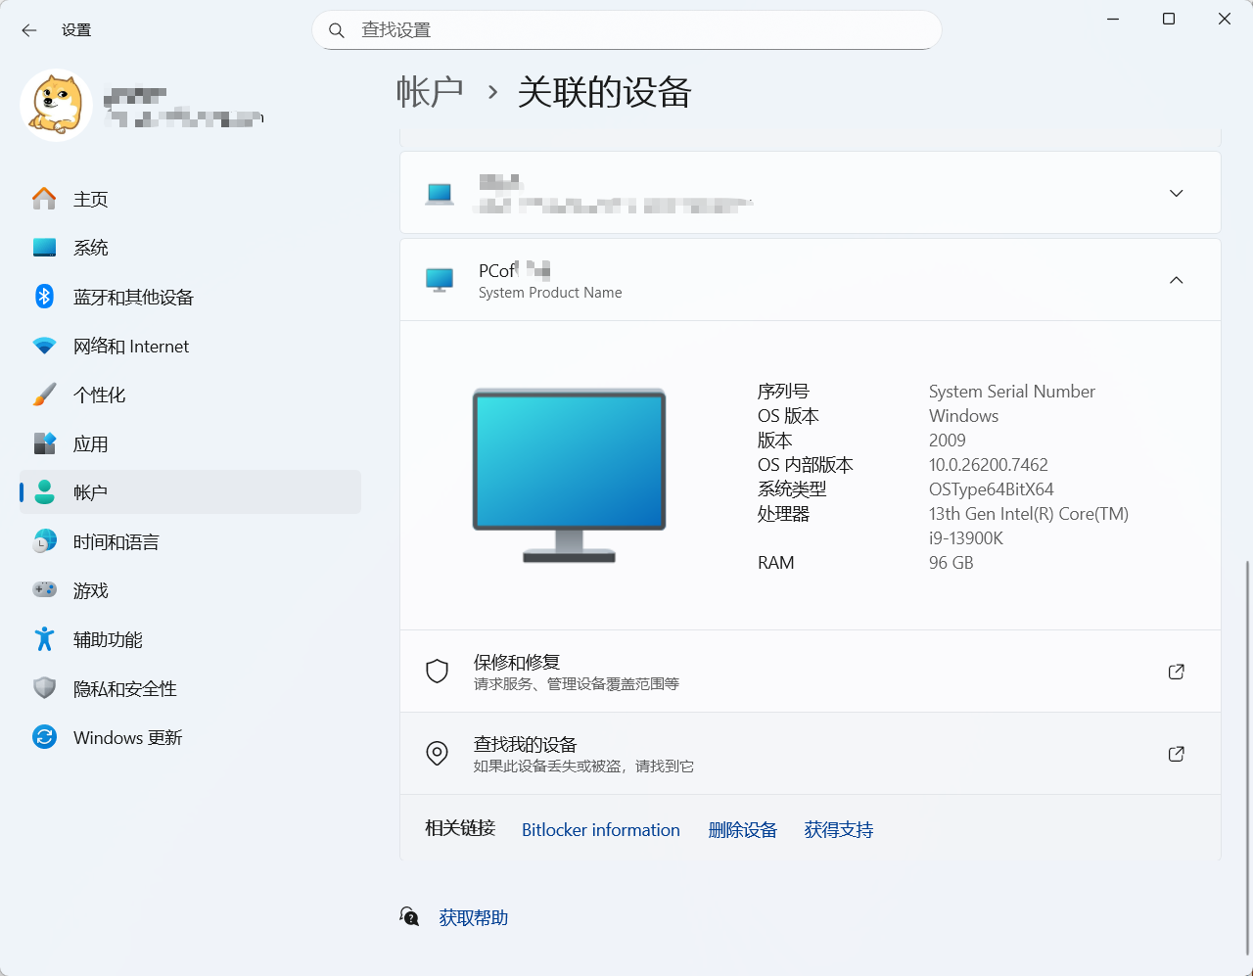Click the shield icon for 隐私和安全性
Viewport: 1253px width, 976px height.
click(44, 688)
